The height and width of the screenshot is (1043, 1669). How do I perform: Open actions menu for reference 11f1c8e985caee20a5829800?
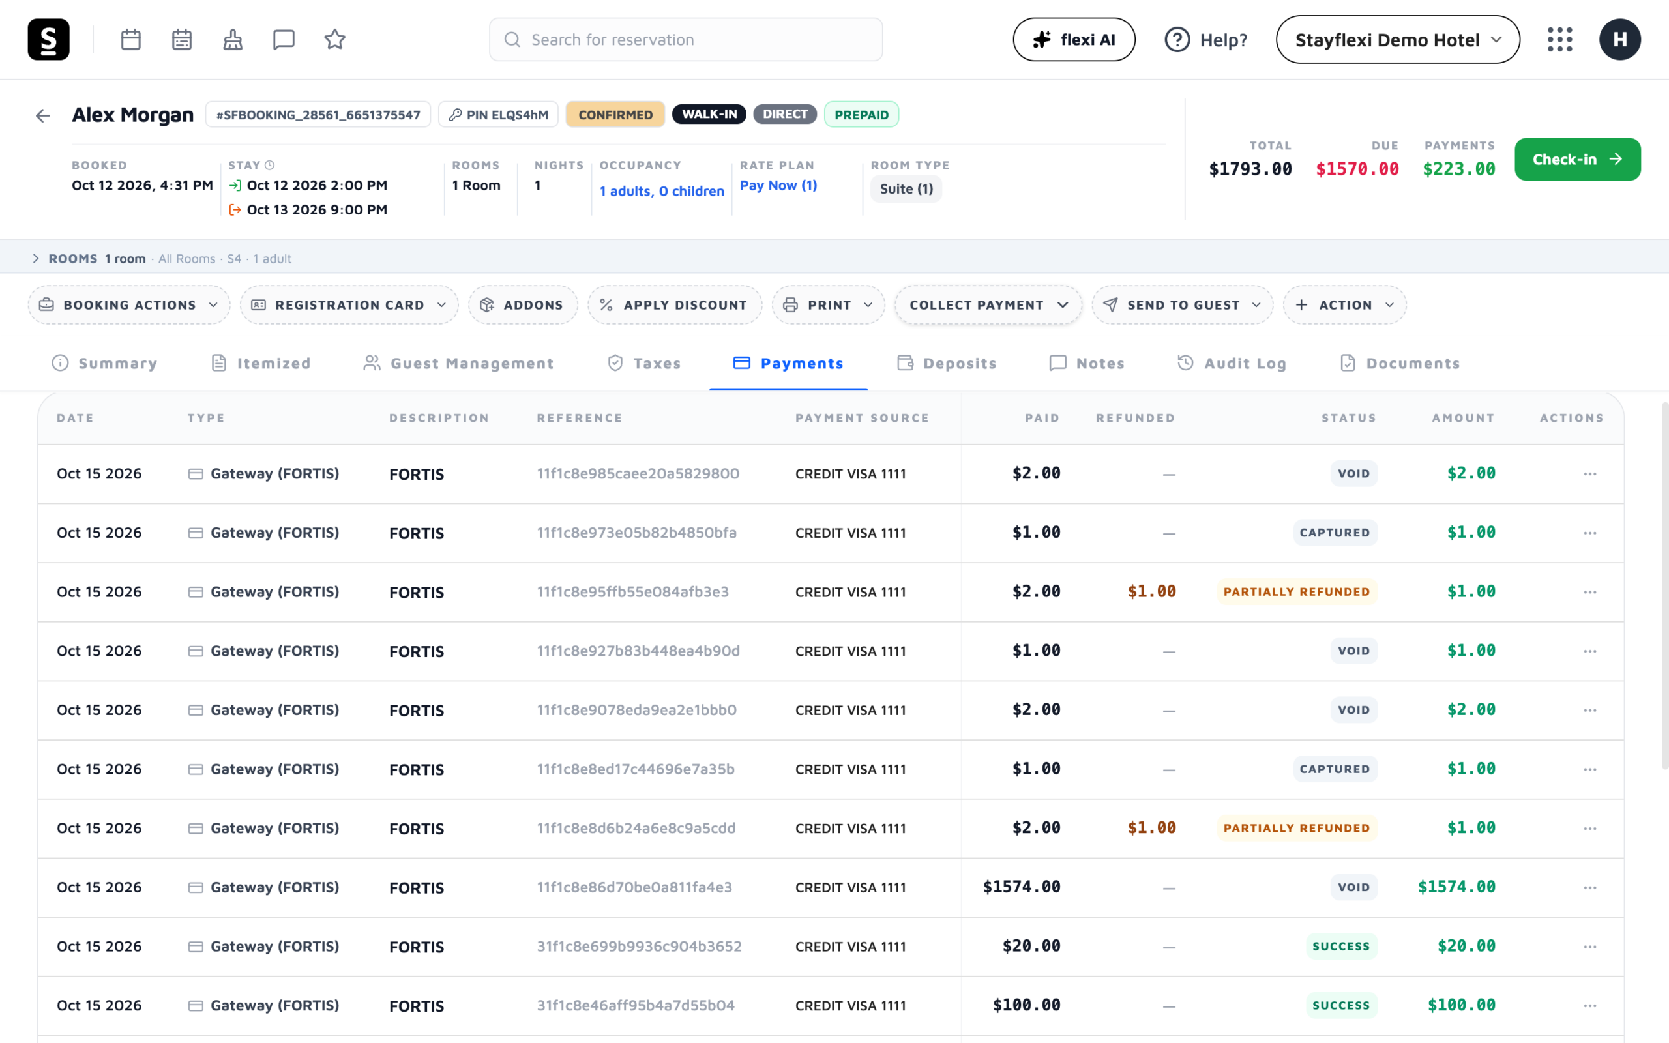pos(1590,474)
